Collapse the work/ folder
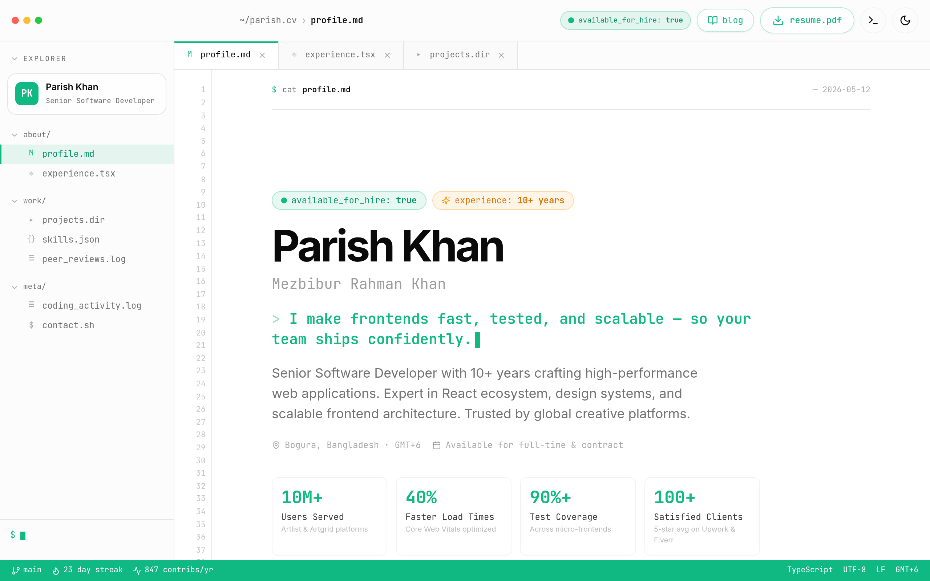Screen dimensions: 930x581 (x=15, y=201)
